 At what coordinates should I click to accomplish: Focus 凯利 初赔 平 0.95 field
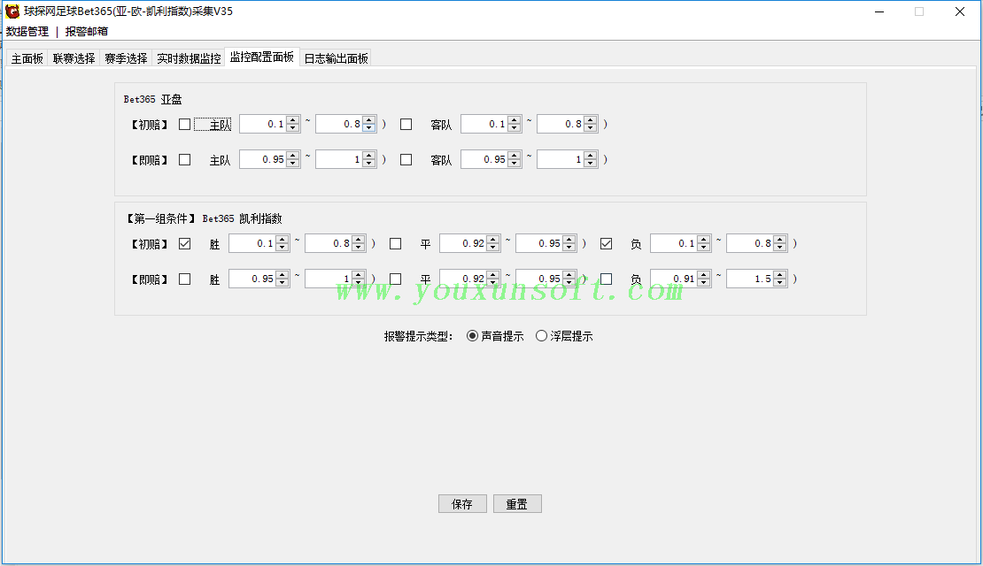(x=540, y=243)
